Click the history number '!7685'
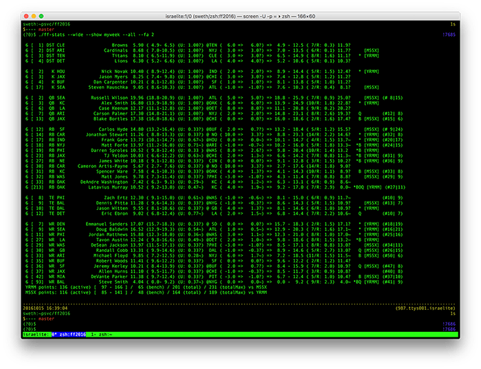Screen dimensions: 481x369 (x=449, y=34)
